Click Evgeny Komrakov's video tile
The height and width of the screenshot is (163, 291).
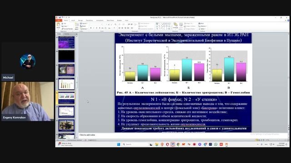pos(28,101)
